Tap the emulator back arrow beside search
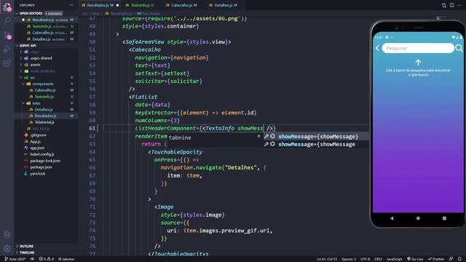Image resolution: width=466 pixels, height=262 pixels. click(377, 48)
